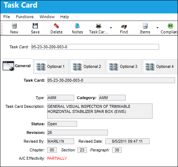Screen dimensions: 178x167
Task: Click the Save floppy disk icon
Action: (x=35, y=26)
